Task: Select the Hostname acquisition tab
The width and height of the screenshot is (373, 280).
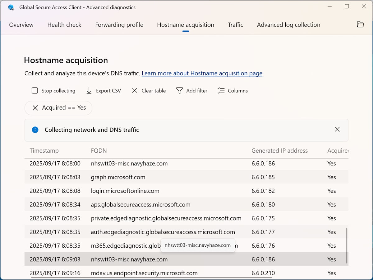Action: [x=186, y=25]
